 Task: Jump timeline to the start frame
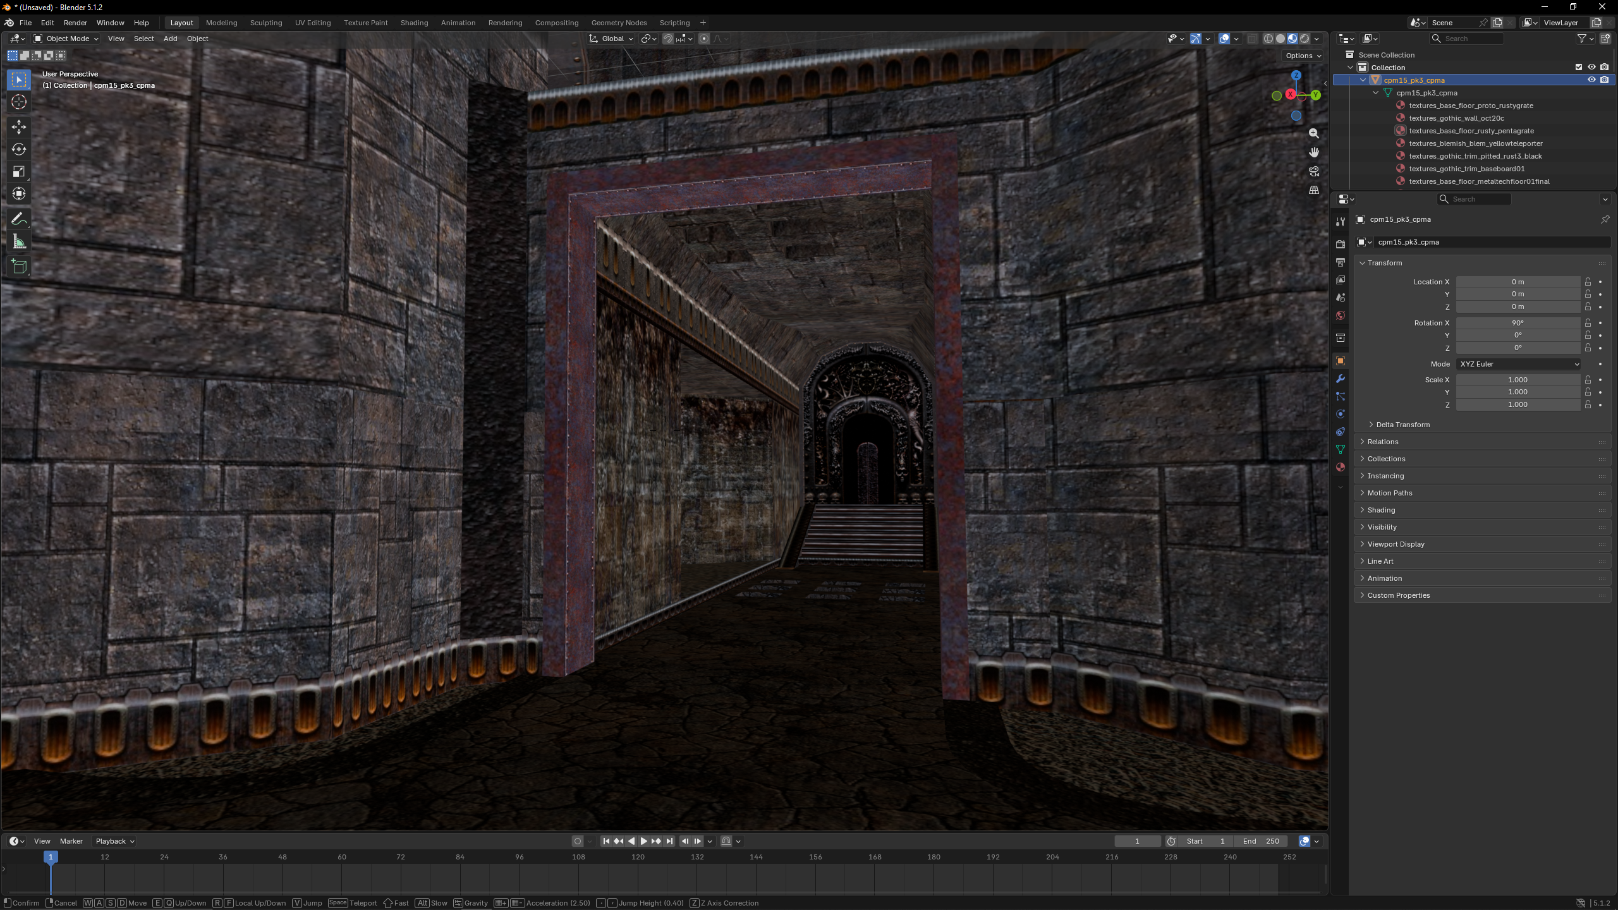606,841
